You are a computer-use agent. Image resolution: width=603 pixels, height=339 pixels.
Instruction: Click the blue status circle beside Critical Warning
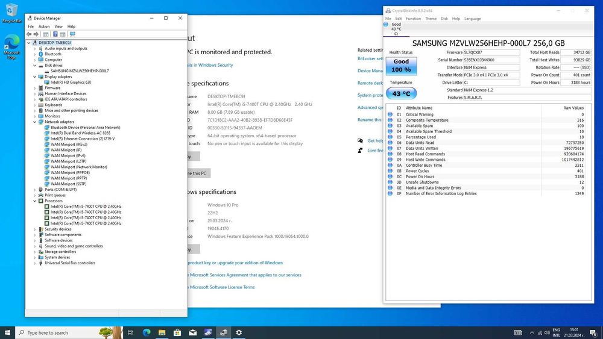(x=390, y=114)
